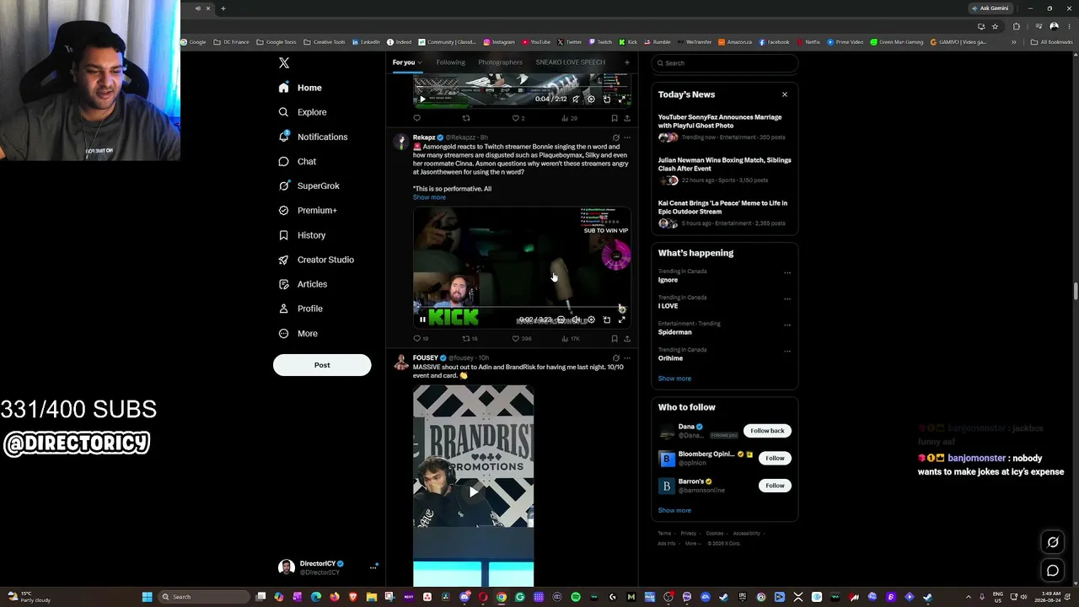Open the SNEAKO LOVE SPEECH tab
This screenshot has width=1079, height=607.
pos(571,62)
